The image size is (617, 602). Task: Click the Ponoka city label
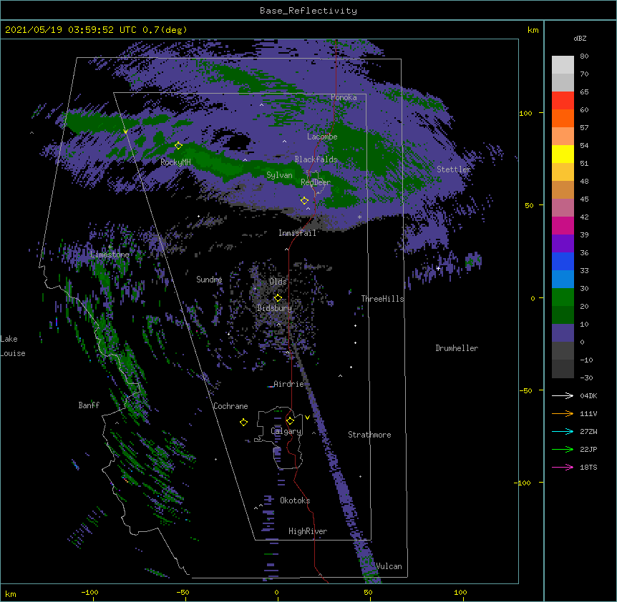pos(344,97)
